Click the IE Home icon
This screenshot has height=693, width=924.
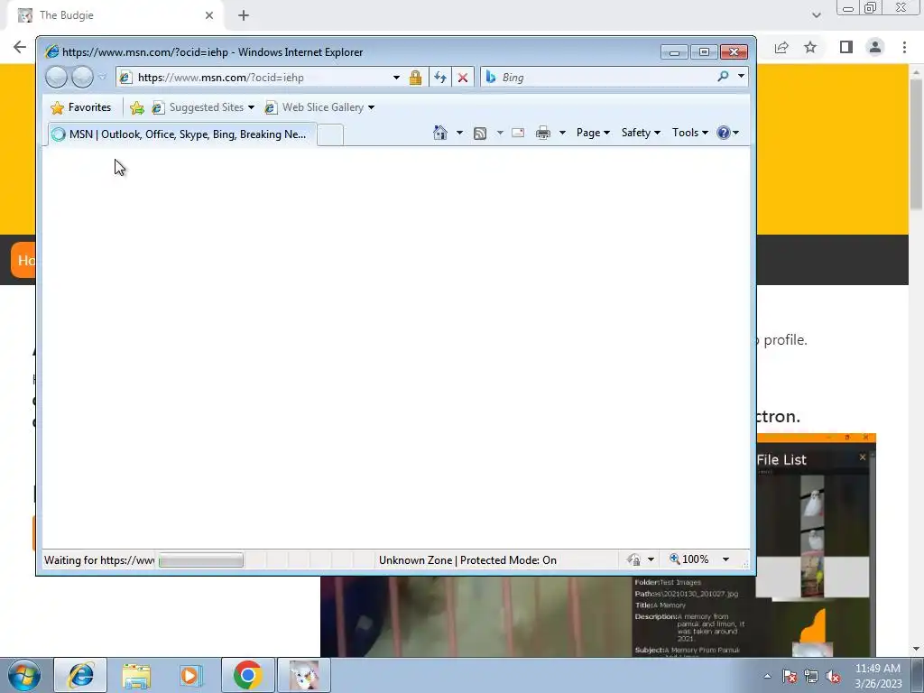coord(440,133)
